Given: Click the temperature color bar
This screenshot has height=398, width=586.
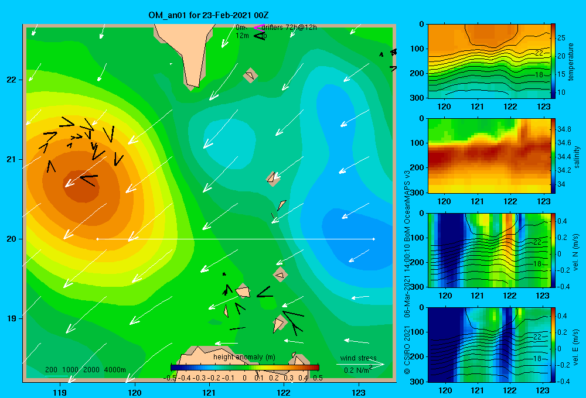Looking at the screenshot, I should (553, 61).
